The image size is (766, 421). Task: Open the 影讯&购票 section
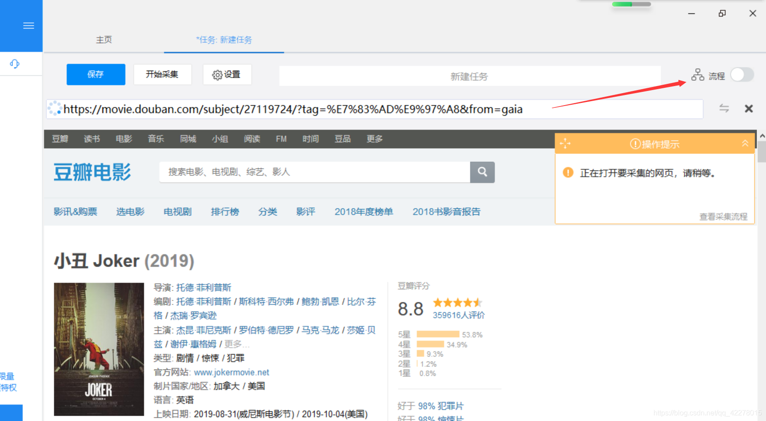(76, 212)
